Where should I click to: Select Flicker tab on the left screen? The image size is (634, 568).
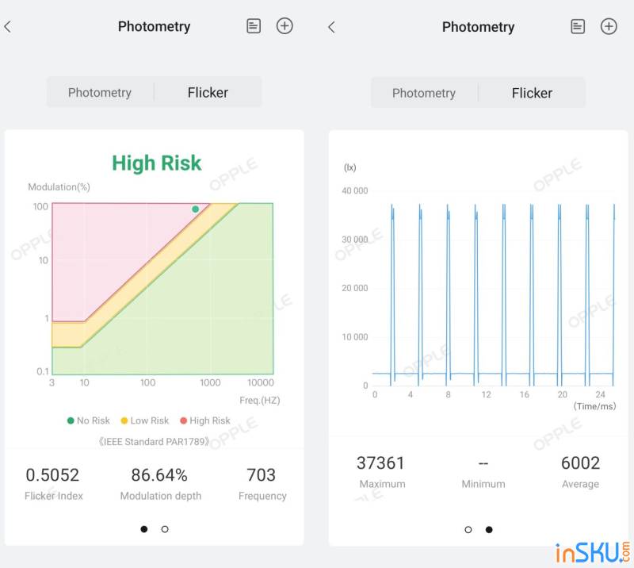click(x=208, y=93)
